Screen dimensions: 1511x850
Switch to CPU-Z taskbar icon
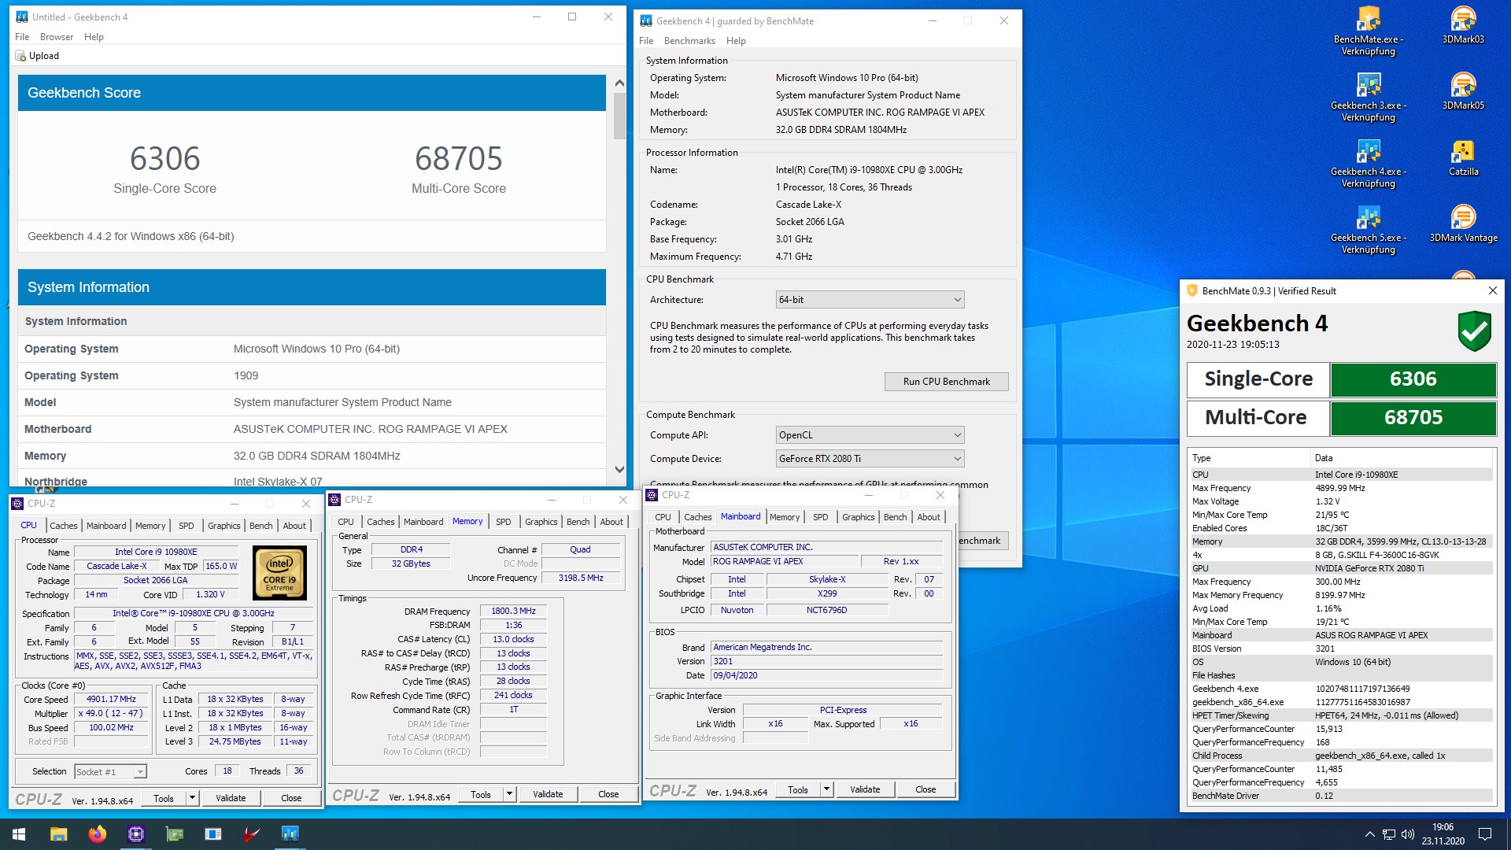[135, 834]
